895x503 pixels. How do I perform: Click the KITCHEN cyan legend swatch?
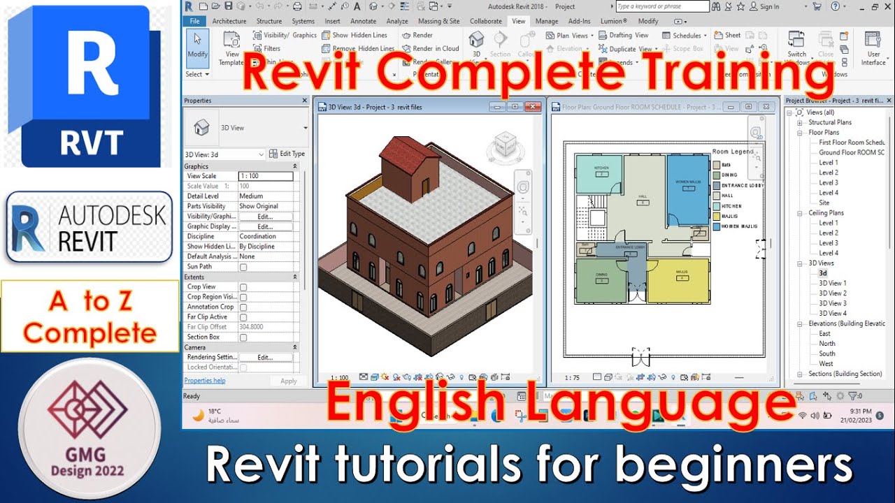click(x=717, y=206)
